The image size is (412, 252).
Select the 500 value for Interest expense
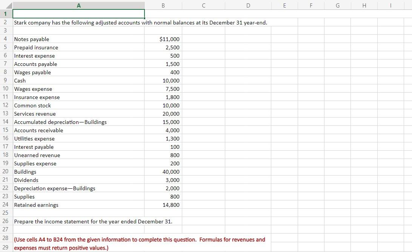coord(163,56)
